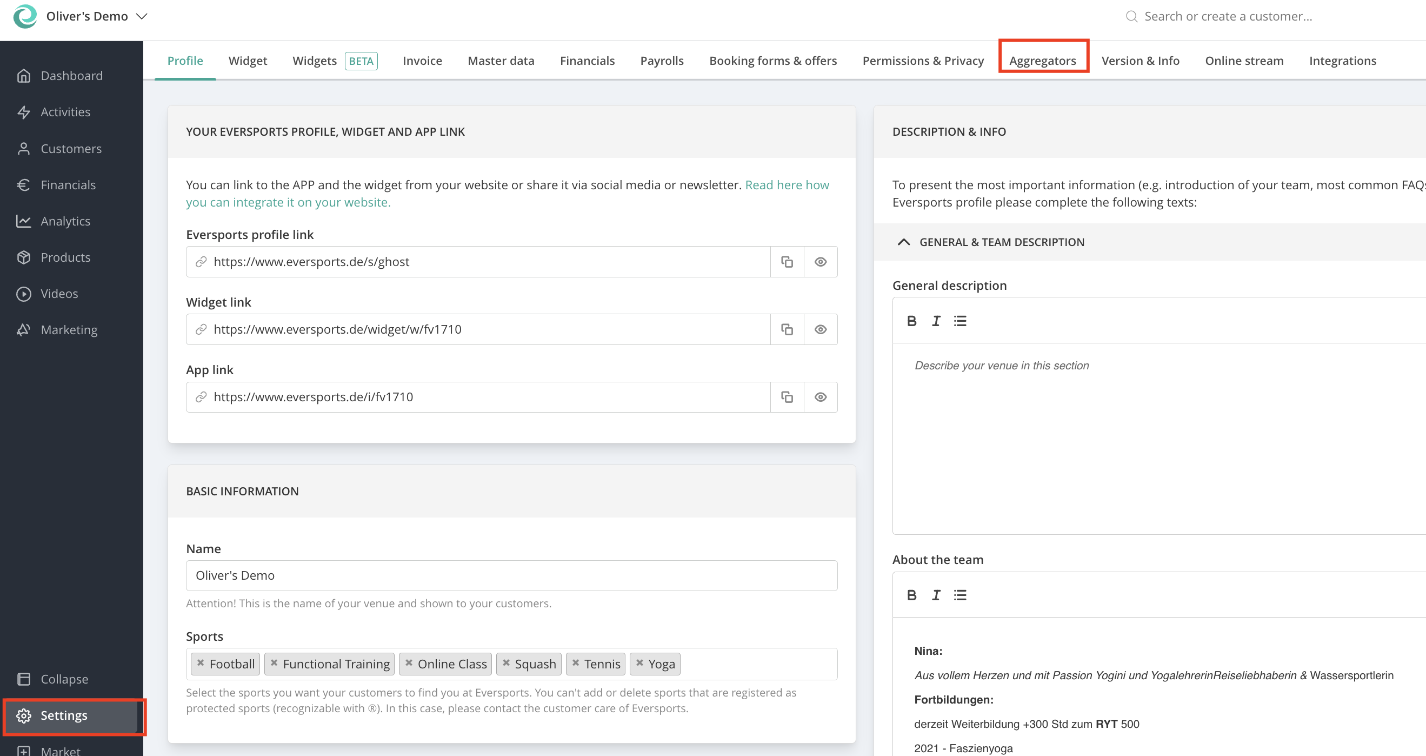This screenshot has width=1426, height=756.
Task: Toggle bold in About the team editor
Action: [912, 595]
